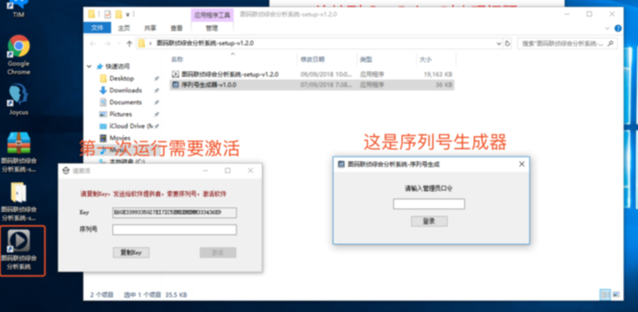Open Google Chrome desktop shortcut

coord(19,46)
